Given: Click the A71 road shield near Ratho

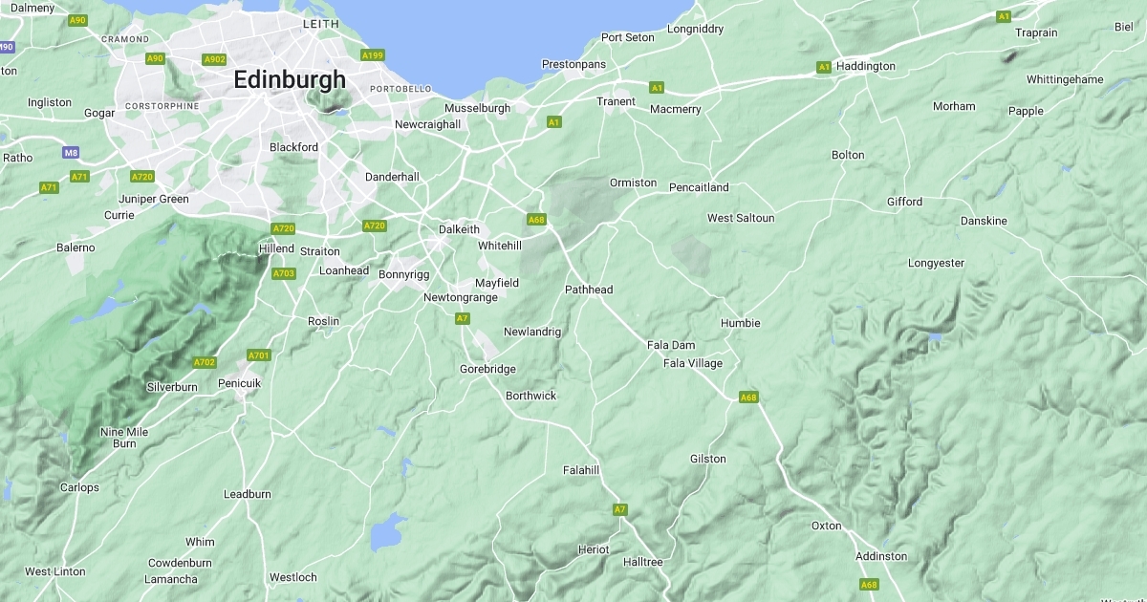Looking at the screenshot, I should click(49, 187).
